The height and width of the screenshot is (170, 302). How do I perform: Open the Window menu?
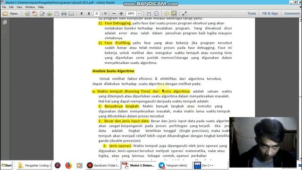pyautogui.click(x=30, y=7)
